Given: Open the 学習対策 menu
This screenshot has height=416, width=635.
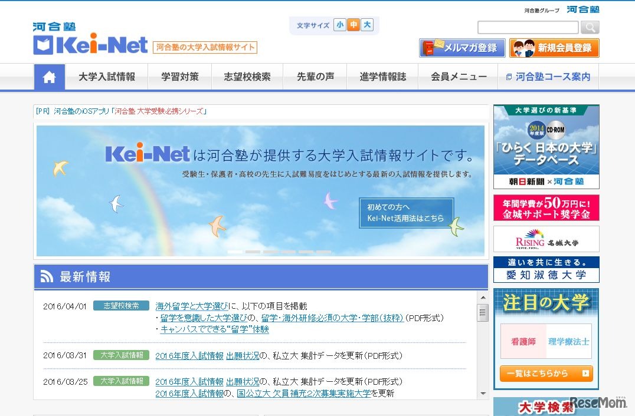Looking at the screenshot, I should (180, 77).
